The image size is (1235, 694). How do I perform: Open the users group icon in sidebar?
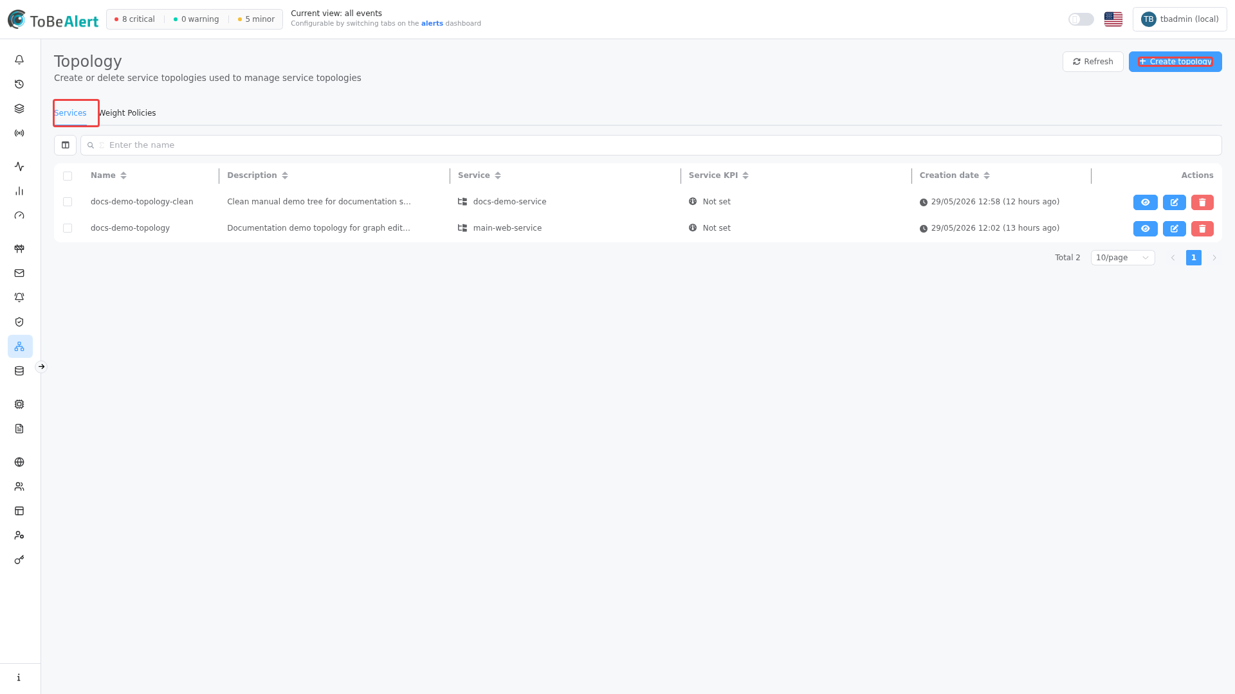point(19,486)
